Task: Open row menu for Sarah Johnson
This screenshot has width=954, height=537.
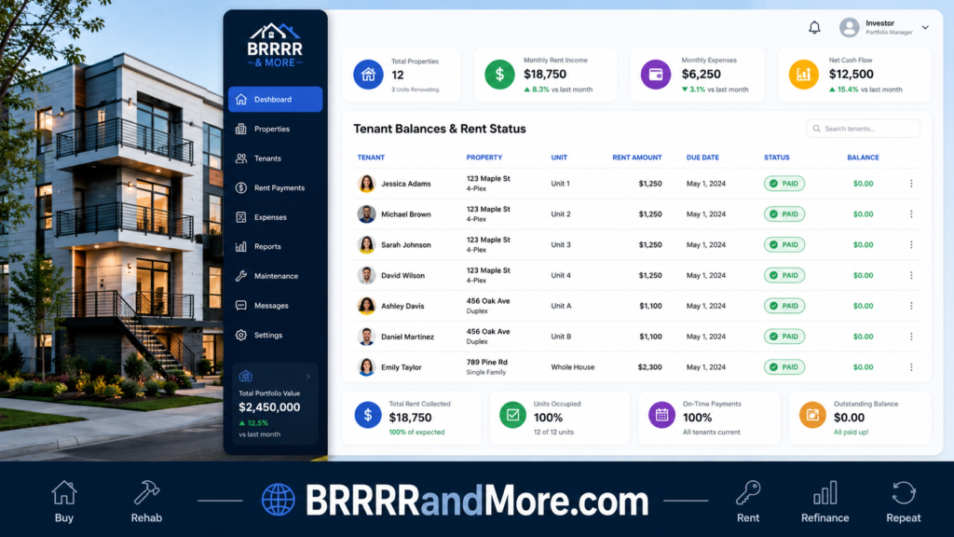Action: [x=911, y=245]
